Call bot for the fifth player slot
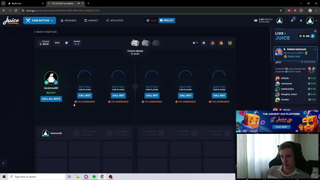This screenshot has height=180, width=320. [185, 95]
